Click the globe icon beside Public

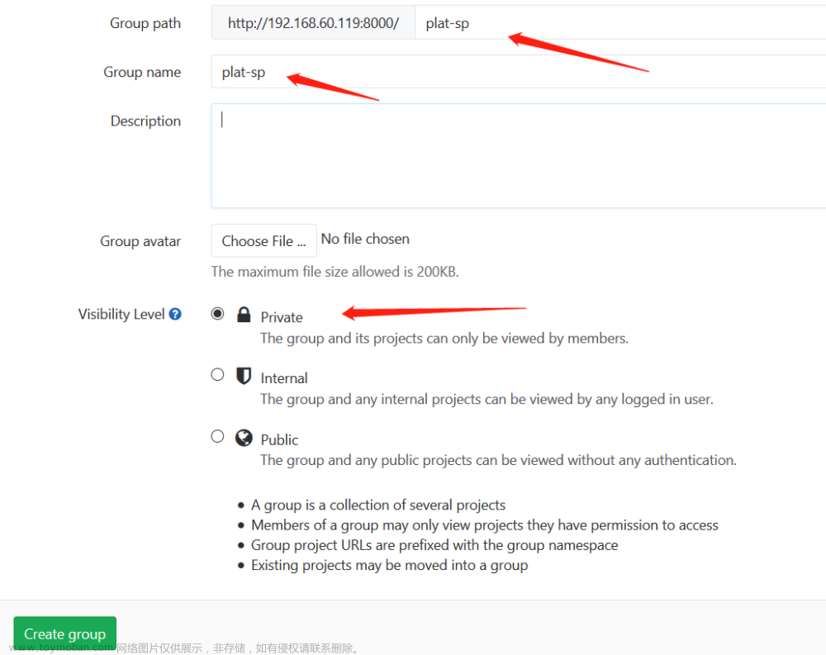click(244, 438)
